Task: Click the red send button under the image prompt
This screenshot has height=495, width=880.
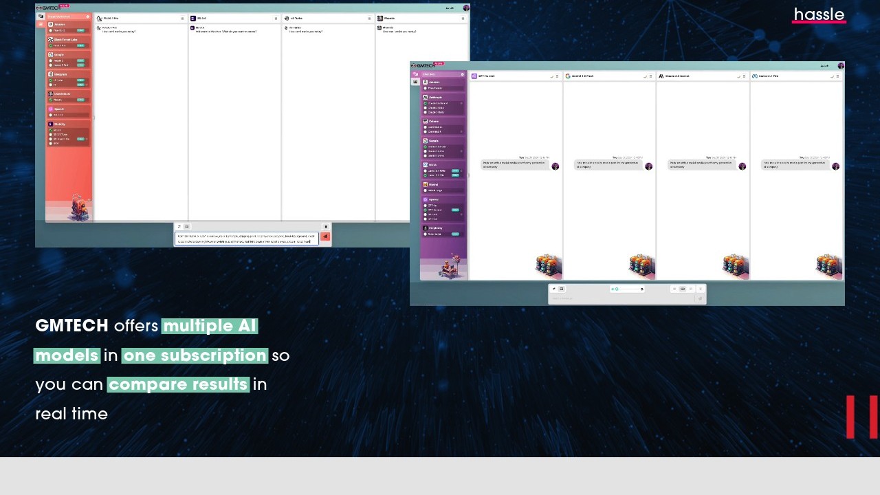Action: coord(325,236)
